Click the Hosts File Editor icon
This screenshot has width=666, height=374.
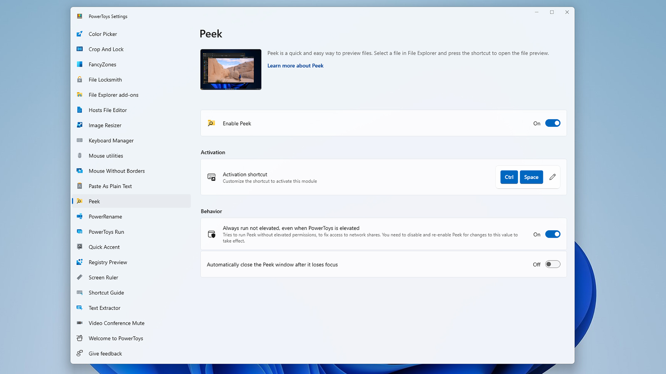pyautogui.click(x=80, y=110)
